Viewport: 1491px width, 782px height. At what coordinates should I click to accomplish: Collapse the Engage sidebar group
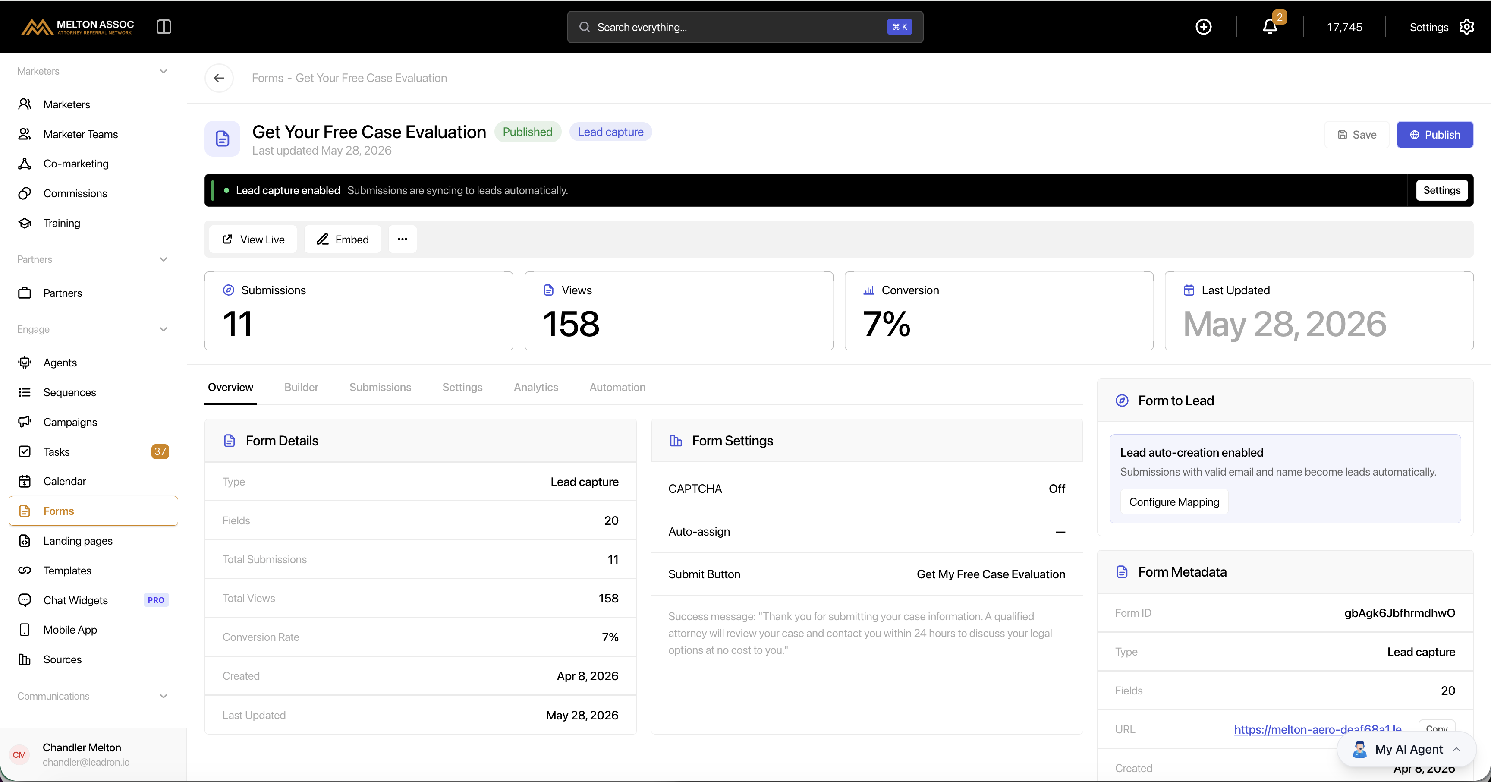(x=163, y=329)
